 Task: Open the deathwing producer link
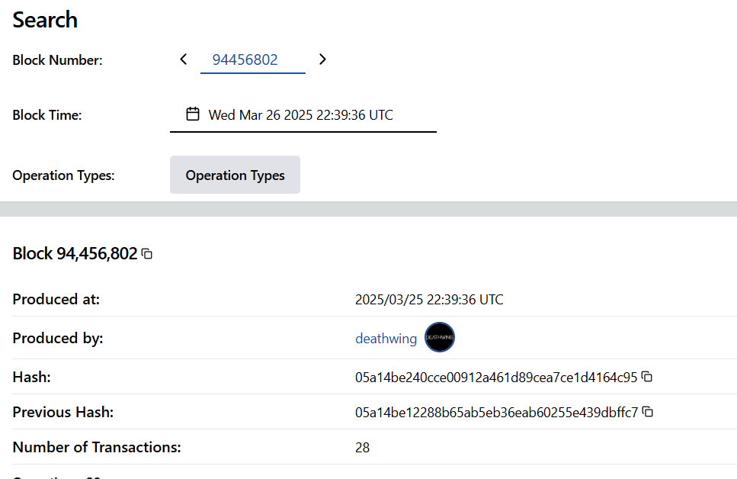386,339
